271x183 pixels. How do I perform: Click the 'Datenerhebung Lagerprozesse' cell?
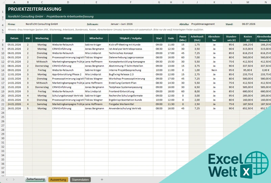131,57
